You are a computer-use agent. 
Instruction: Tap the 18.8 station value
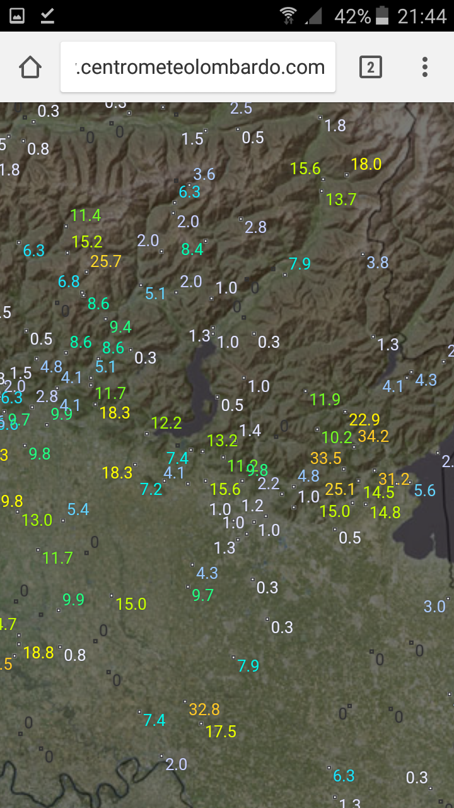tap(38, 653)
